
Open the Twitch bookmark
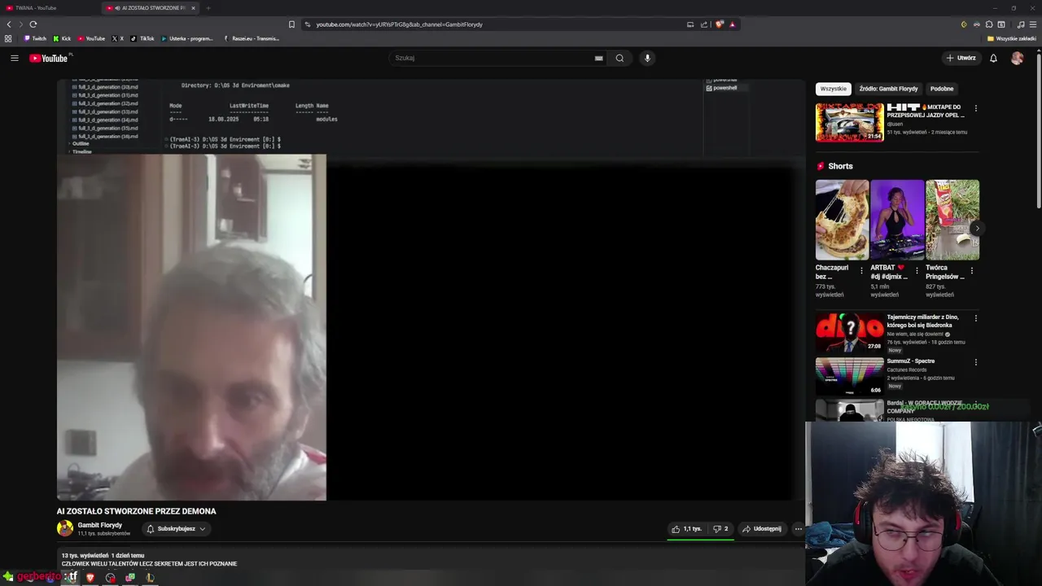[x=35, y=38]
